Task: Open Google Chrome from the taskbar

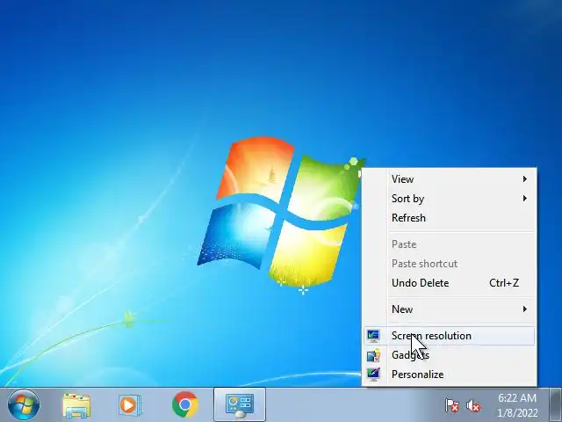Action: pos(185,404)
